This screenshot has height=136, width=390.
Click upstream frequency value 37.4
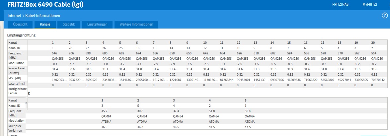tap(176, 111)
